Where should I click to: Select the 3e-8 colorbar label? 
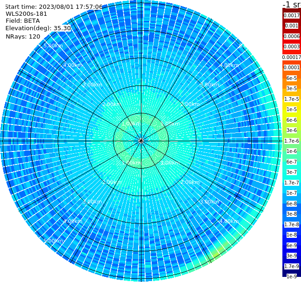click(x=292, y=214)
